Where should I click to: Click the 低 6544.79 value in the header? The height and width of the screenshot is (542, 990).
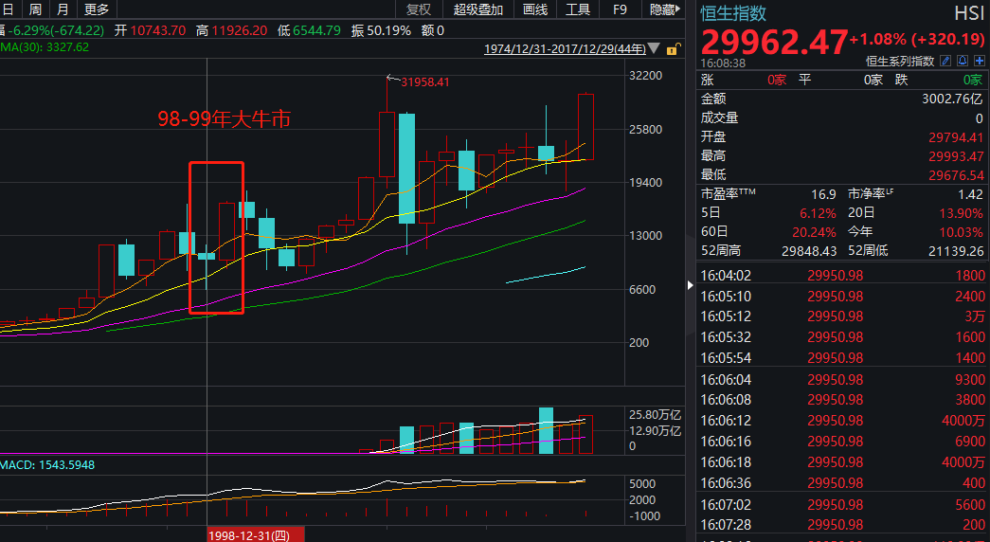tap(309, 30)
